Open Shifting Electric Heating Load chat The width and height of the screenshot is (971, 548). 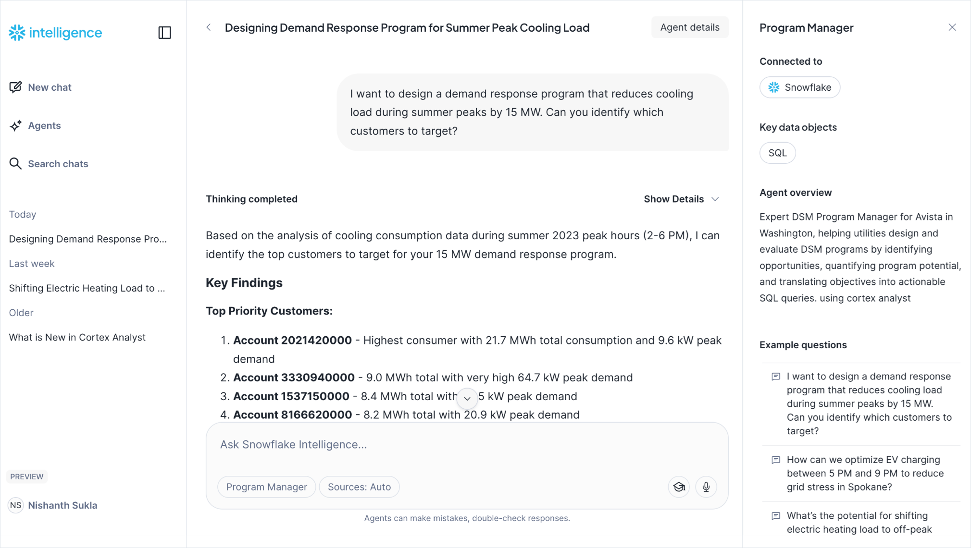(87, 288)
